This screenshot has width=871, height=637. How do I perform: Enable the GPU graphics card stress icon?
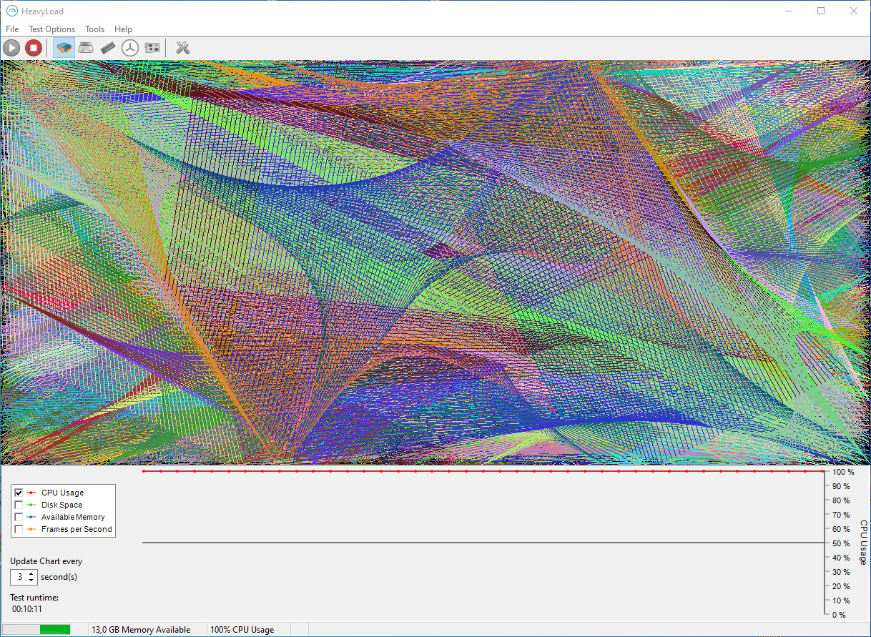[152, 48]
